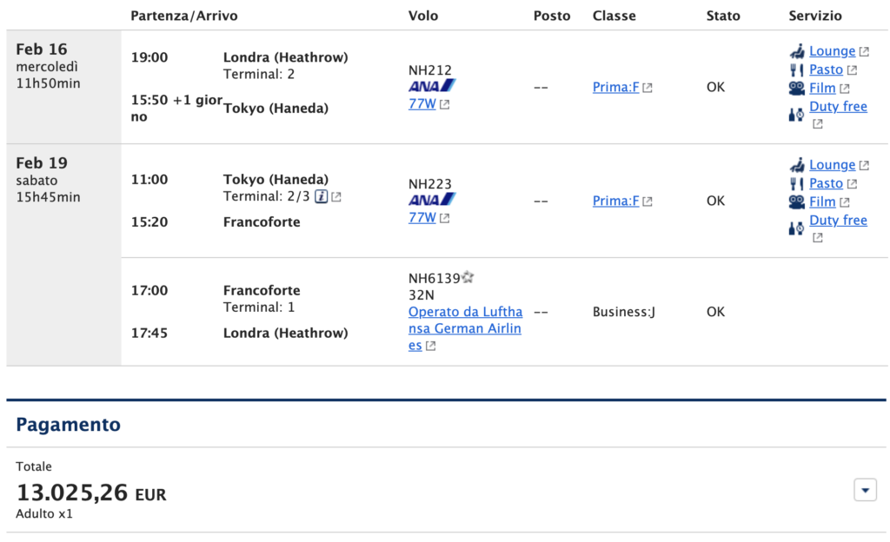Open the Duty free link for NH212
The image size is (890, 542).
(839, 107)
